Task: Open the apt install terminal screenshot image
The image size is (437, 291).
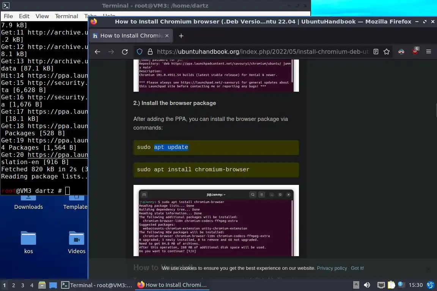Action: (216, 221)
